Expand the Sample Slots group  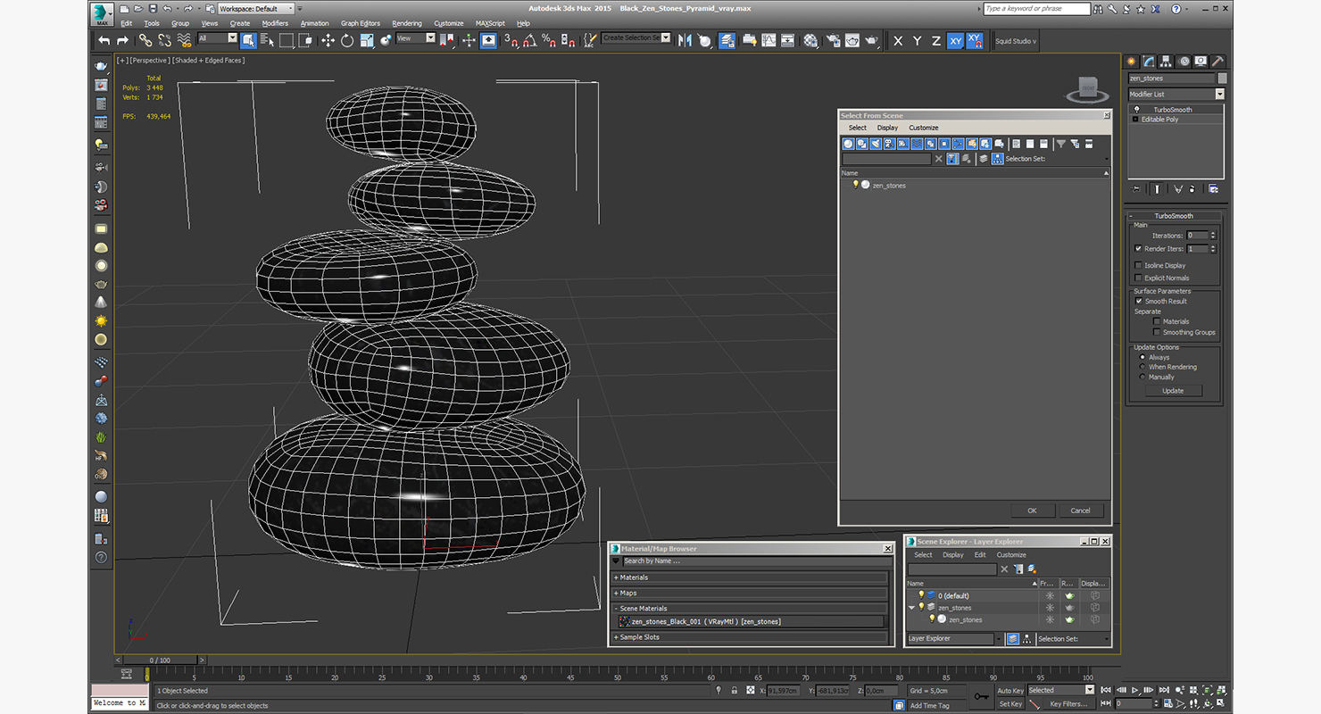coord(750,637)
